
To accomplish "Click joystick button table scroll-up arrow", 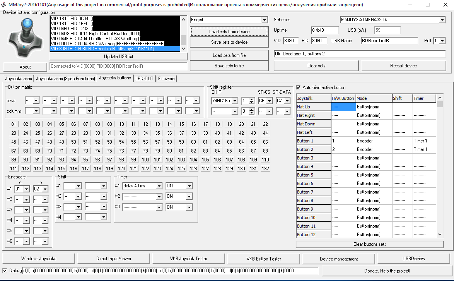I will (440, 98).
